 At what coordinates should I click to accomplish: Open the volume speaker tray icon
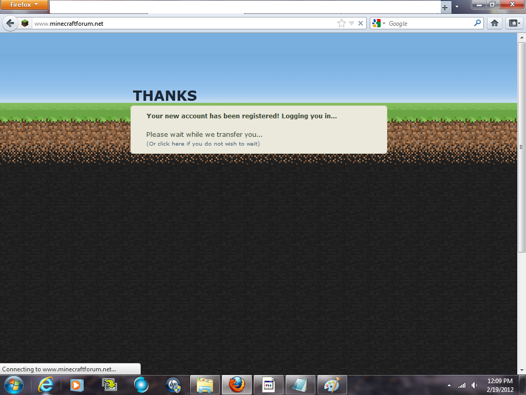[x=474, y=385]
